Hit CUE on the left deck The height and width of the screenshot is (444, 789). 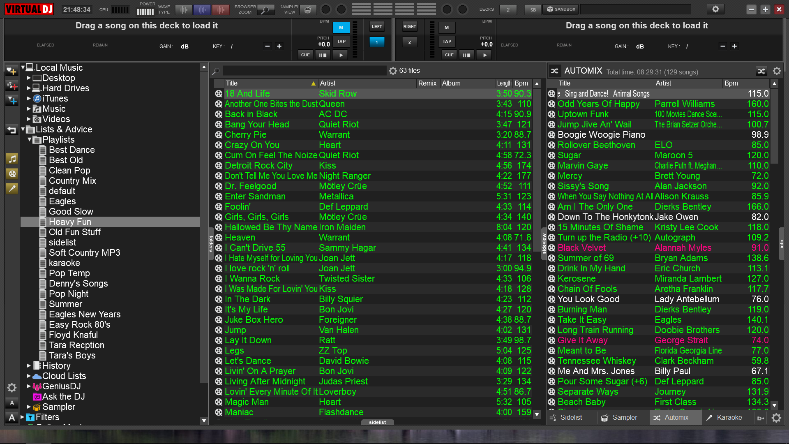305,55
